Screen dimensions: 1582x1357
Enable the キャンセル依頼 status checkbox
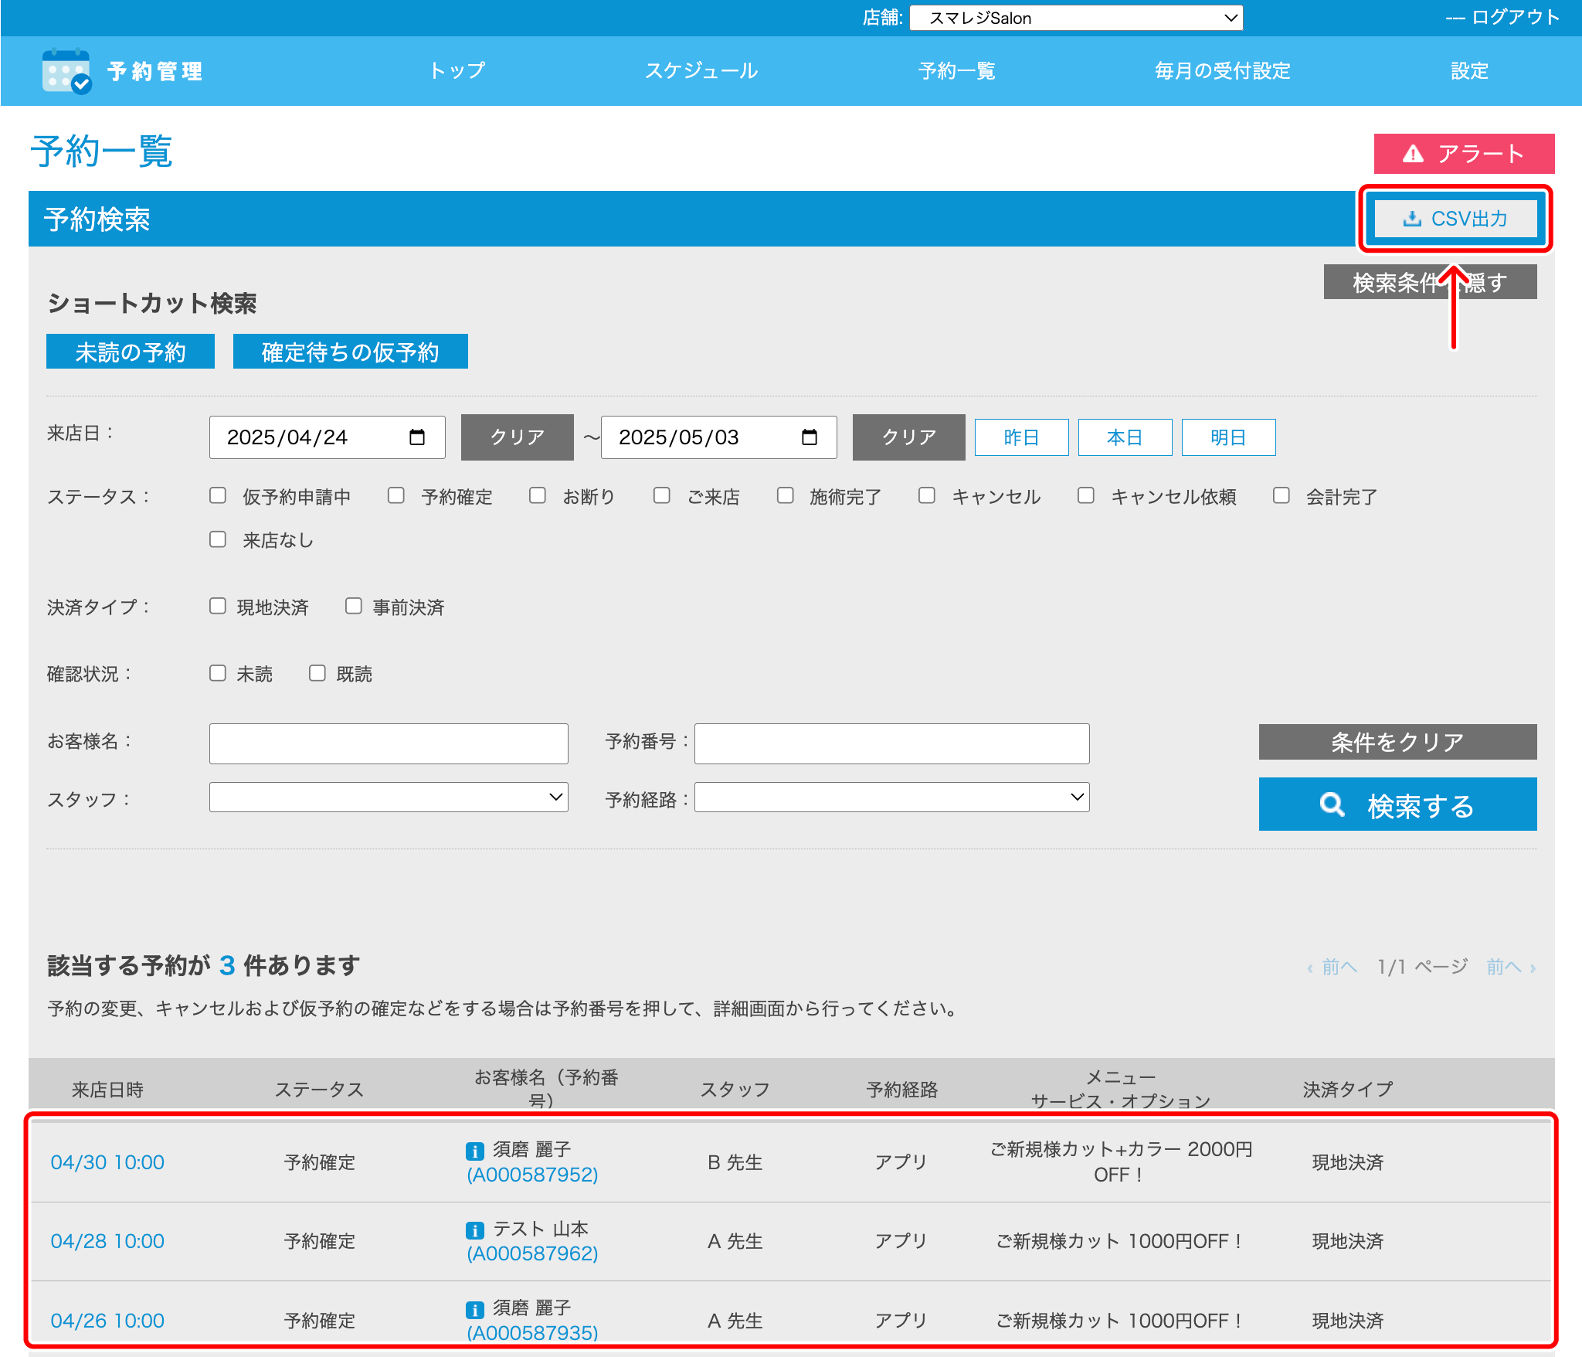1085,495
